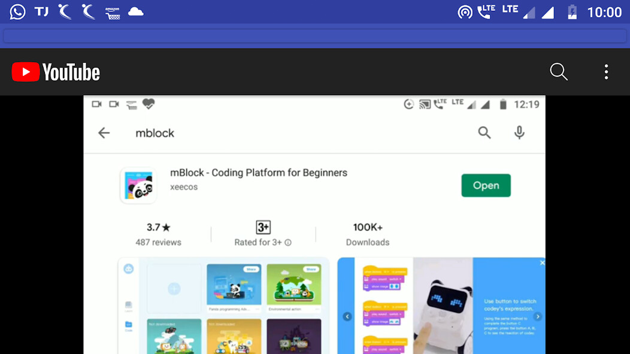Open YouTube's three-dot overflow menu

(606, 72)
